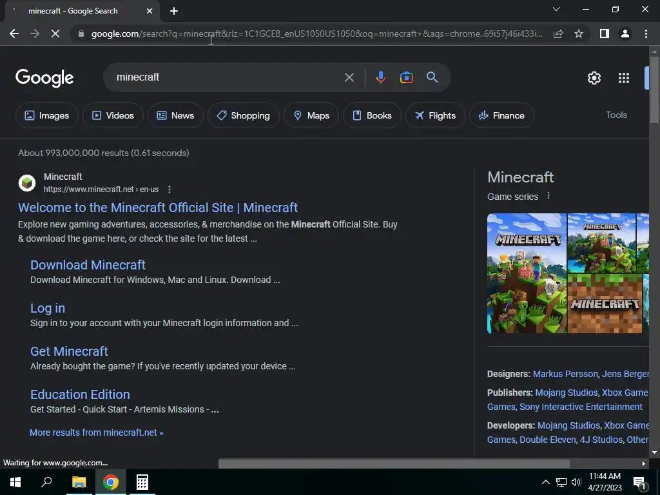Open the Log in sitelink

(x=48, y=308)
